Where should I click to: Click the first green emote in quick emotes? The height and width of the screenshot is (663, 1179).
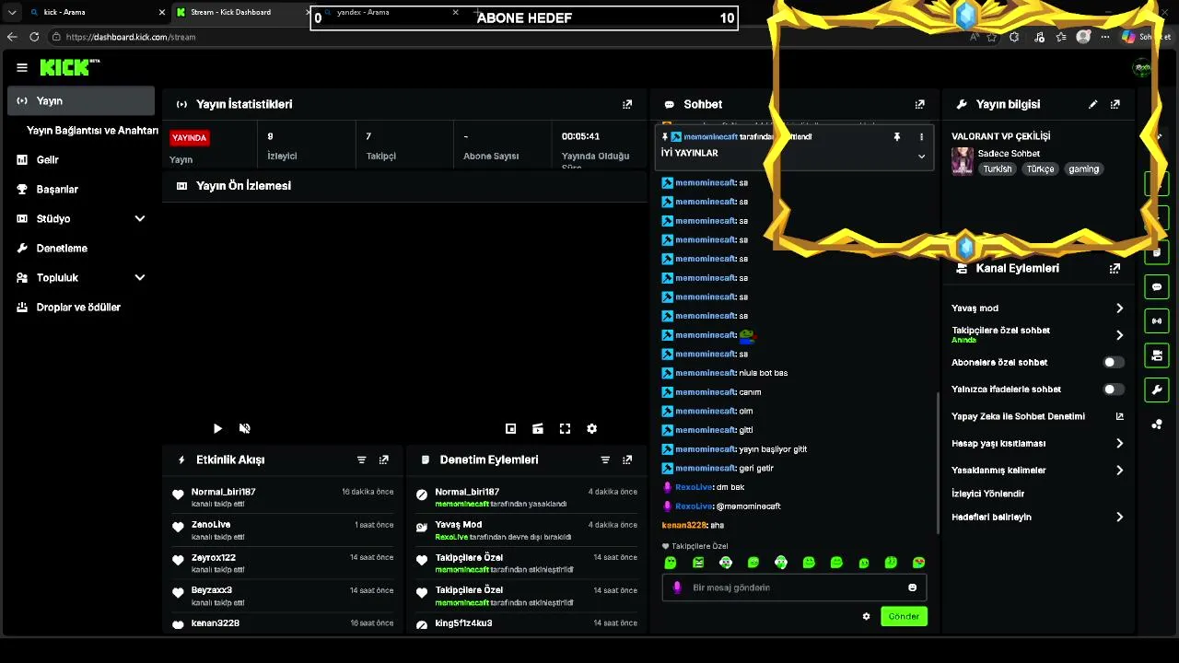click(671, 563)
